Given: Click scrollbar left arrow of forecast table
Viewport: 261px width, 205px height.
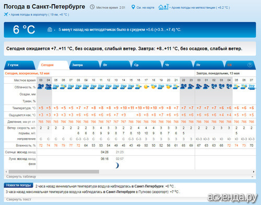Looking at the screenshot, I should (x=6, y=172).
